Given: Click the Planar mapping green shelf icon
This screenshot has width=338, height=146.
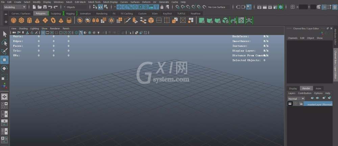Looking at the screenshot, I should pyautogui.click(x=201, y=21).
